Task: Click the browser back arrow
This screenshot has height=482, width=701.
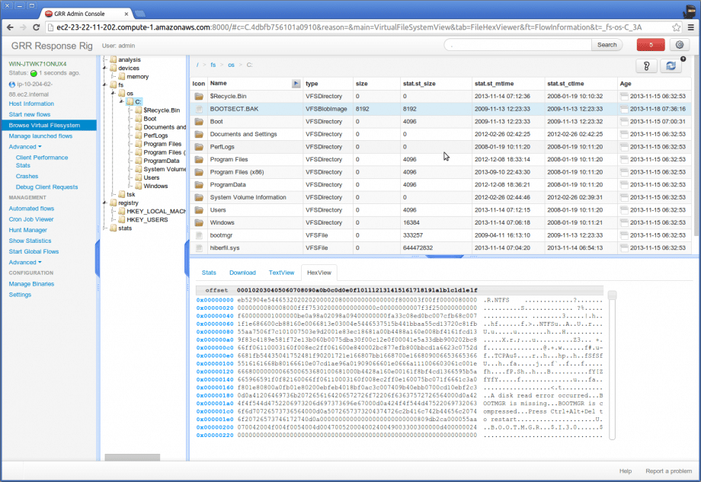Action: 9,27
